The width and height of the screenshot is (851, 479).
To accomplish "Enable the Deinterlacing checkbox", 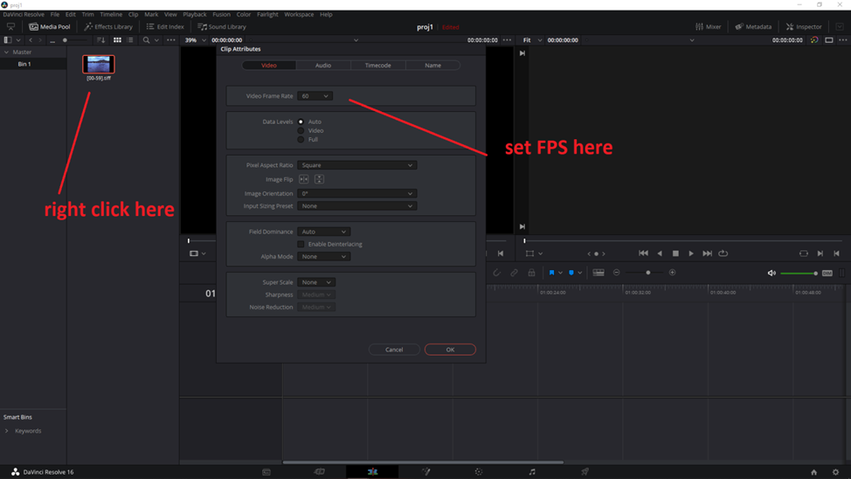I will click(x=301, y=245).
